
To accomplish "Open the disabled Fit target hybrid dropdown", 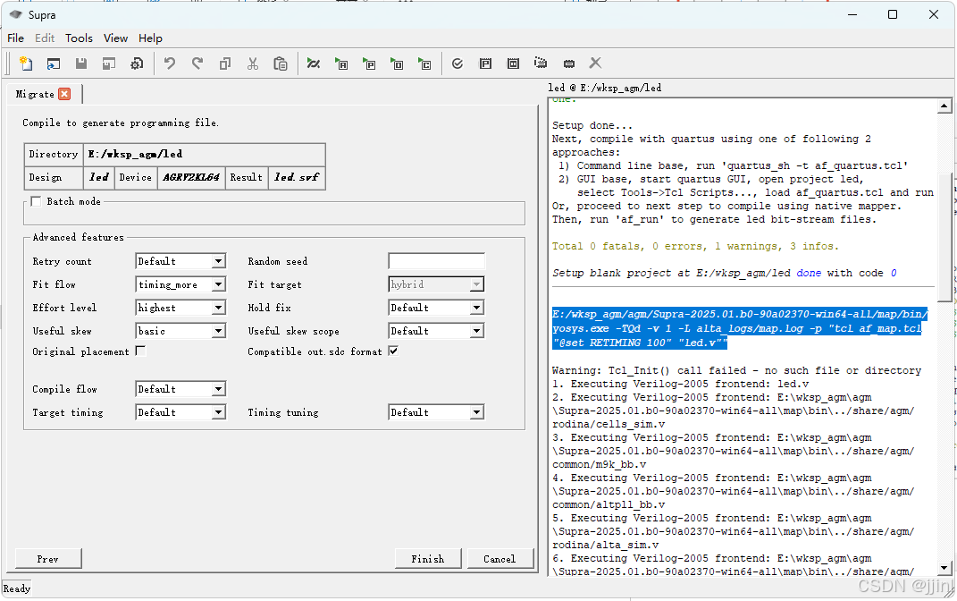I will [436, 284].
